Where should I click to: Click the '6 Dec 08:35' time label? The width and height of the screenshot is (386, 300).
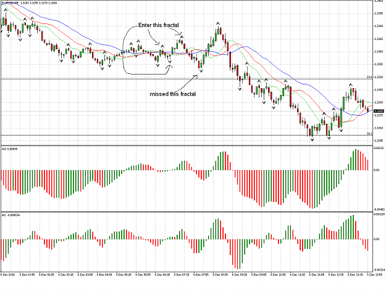pos(220,275)
